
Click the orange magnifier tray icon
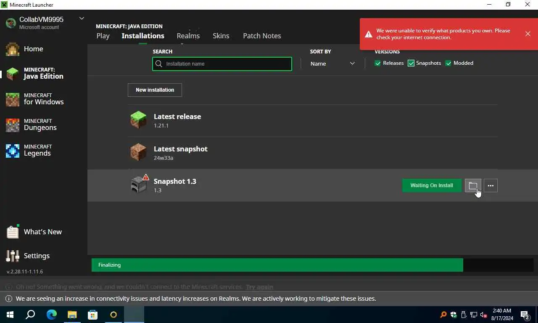point(443,315)
